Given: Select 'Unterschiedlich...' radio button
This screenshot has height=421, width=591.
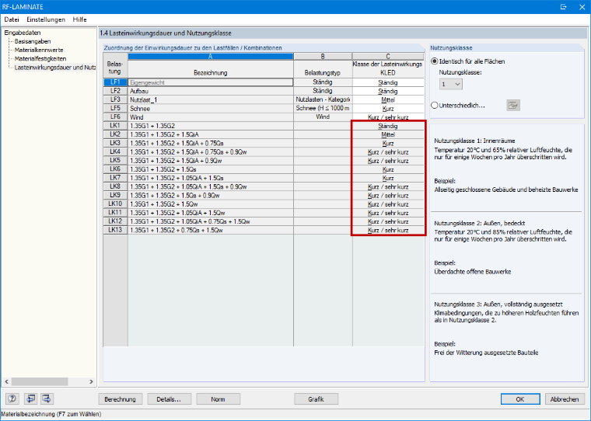Looking at the screenshot, I should click(435, 106).
